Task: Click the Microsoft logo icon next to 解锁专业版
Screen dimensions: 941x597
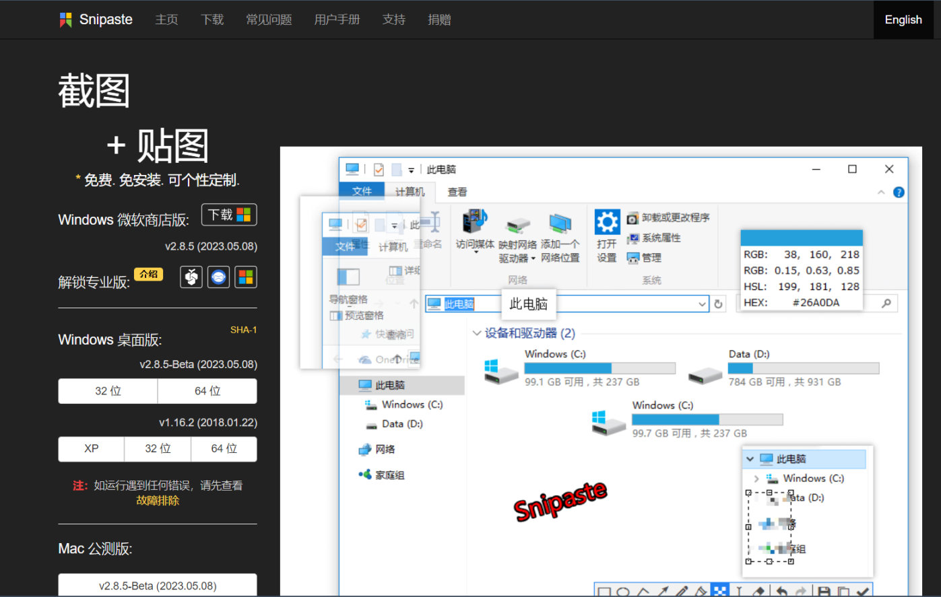Action: pyautogui.click(x=246, y=277)
